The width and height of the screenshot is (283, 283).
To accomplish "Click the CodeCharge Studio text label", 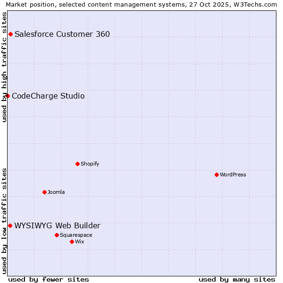I will 48,96.
